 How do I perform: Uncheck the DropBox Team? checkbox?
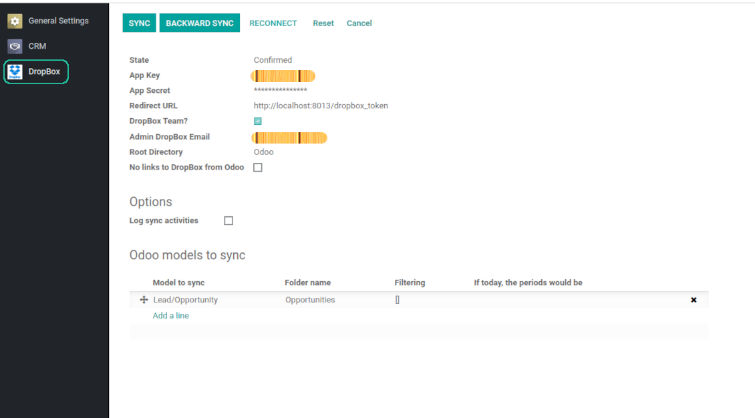(x=258, y=122)
